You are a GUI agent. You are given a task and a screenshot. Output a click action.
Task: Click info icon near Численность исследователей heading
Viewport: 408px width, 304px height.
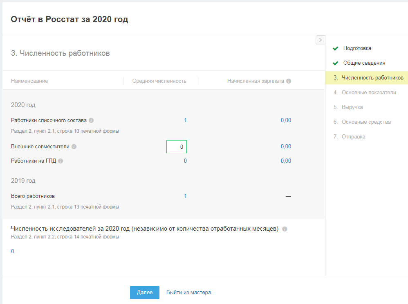(285, 229)
